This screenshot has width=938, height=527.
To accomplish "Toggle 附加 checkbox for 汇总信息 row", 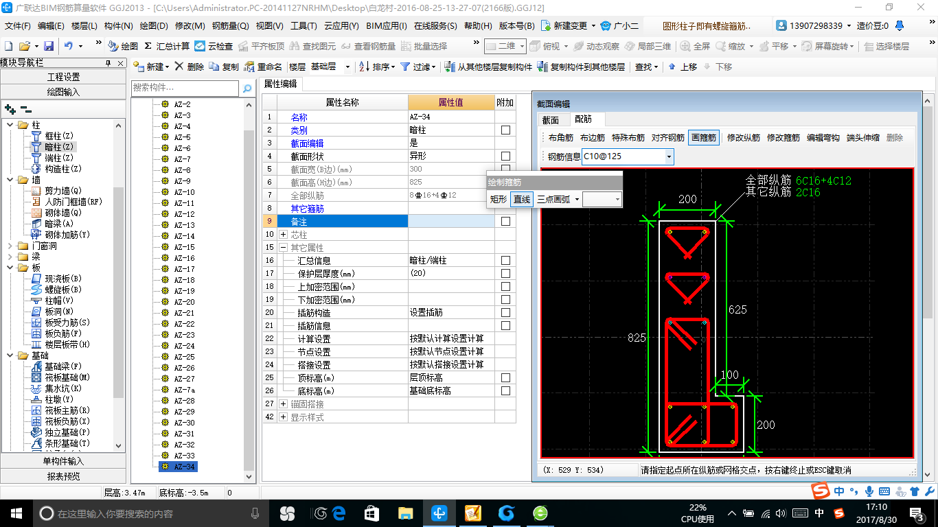I will point(505,260).
